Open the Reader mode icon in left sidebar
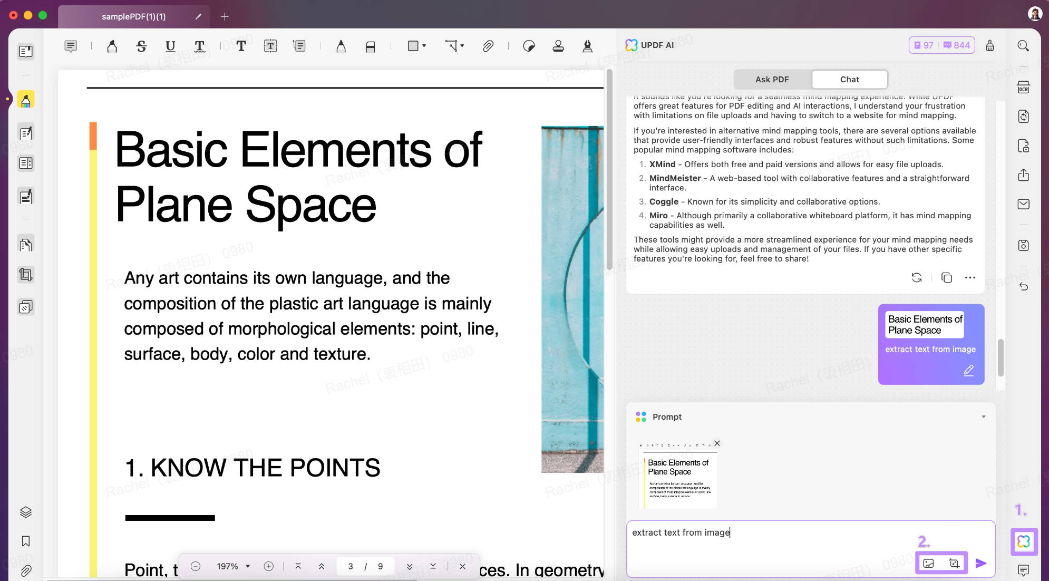Screen dimensions: 1049x581 [26, 51]
